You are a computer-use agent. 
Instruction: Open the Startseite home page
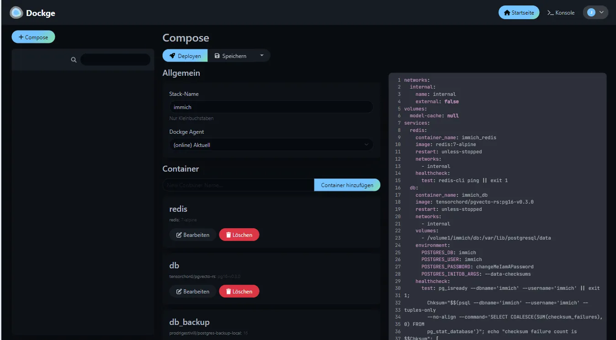coord(519,13)
